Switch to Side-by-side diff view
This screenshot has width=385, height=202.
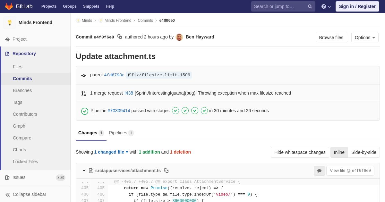364,152
